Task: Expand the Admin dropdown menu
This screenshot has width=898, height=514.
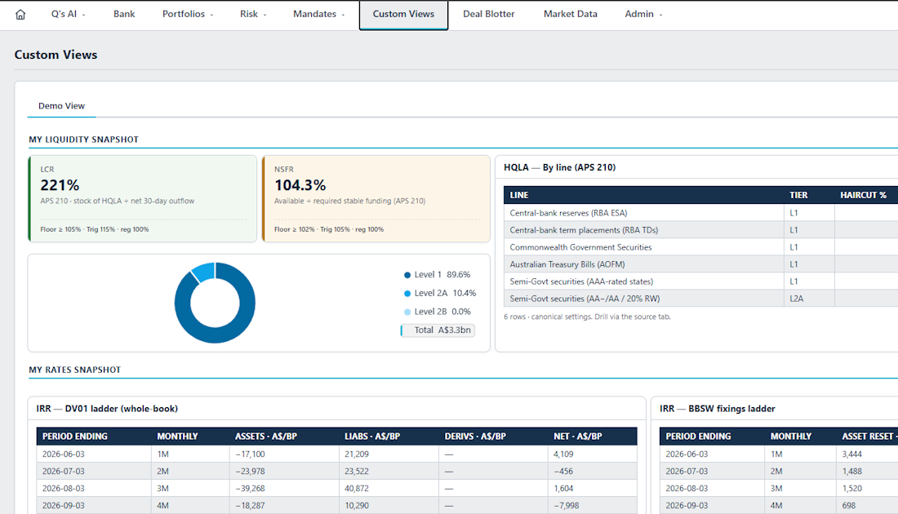Action: click(x=643, y=15)
